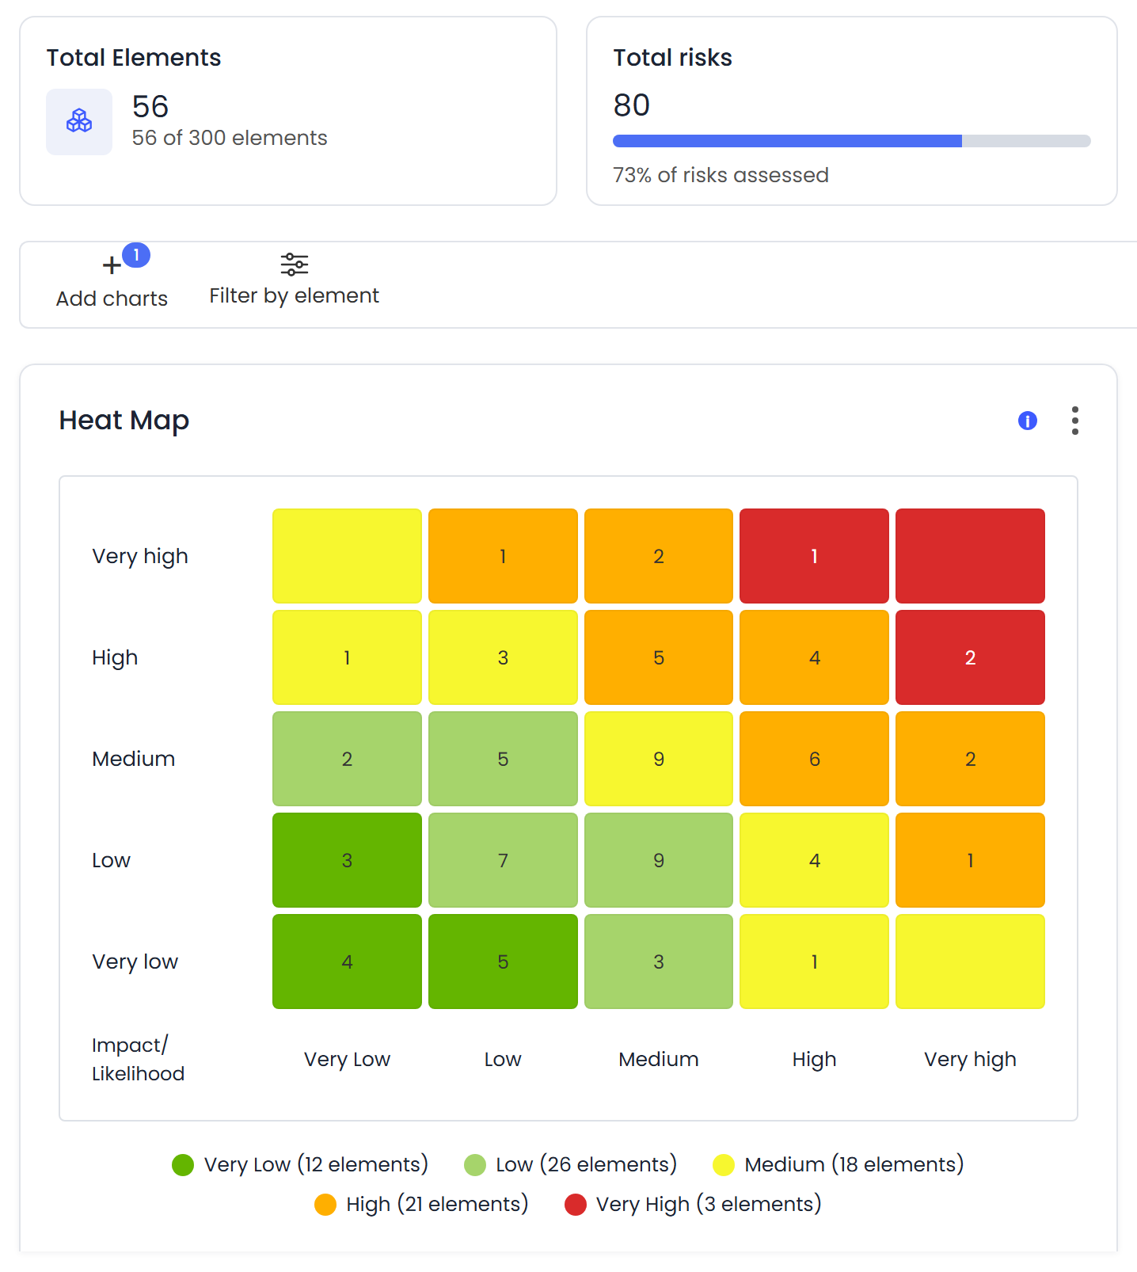Toggle the Medium (18 elements) legend label
Image resolution: width=1137 pixels, height=1272 pixels.
[x=854, y=1164]
